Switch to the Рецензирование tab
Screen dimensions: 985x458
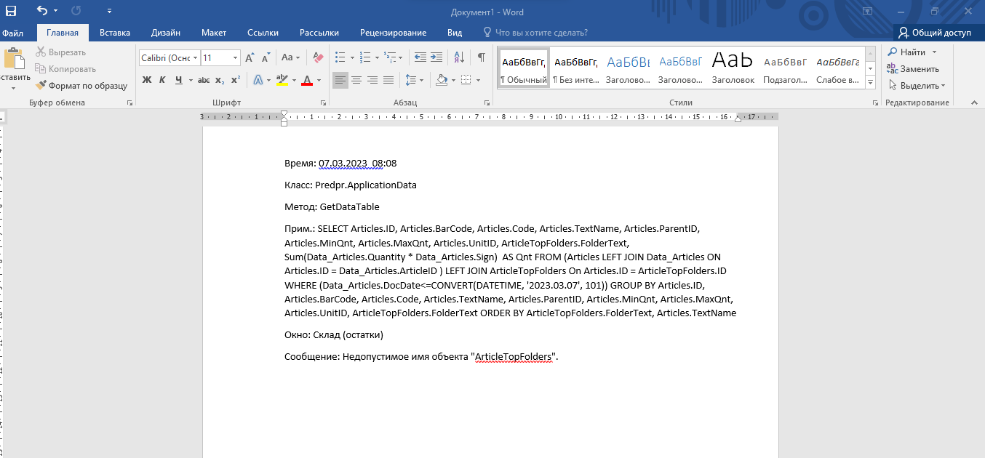[393, 33]
